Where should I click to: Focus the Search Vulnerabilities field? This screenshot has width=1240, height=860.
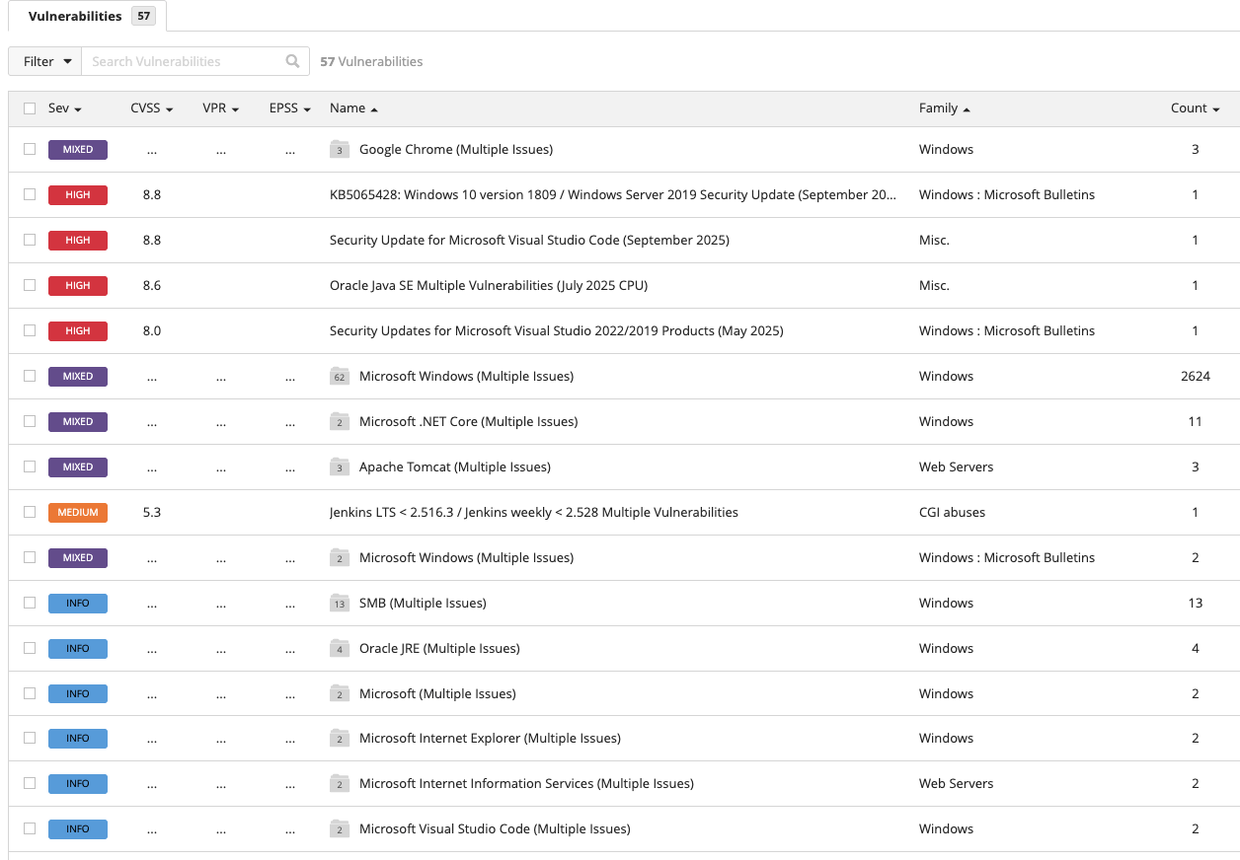[x=183, y=61]
